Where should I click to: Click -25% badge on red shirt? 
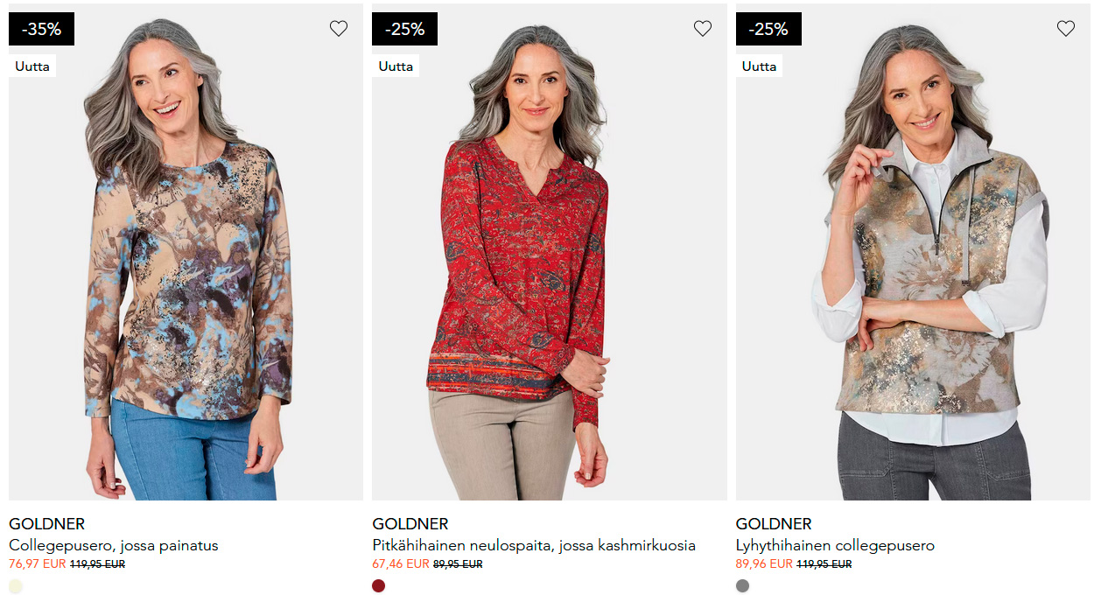404,29
